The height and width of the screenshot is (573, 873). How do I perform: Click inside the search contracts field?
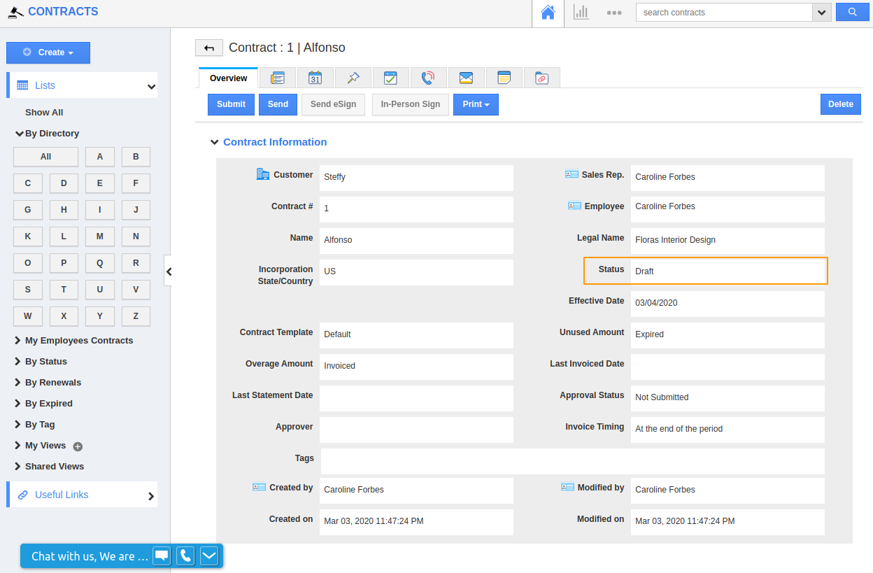[721, 12]
